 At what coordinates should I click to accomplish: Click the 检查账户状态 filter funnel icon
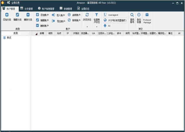97,15
